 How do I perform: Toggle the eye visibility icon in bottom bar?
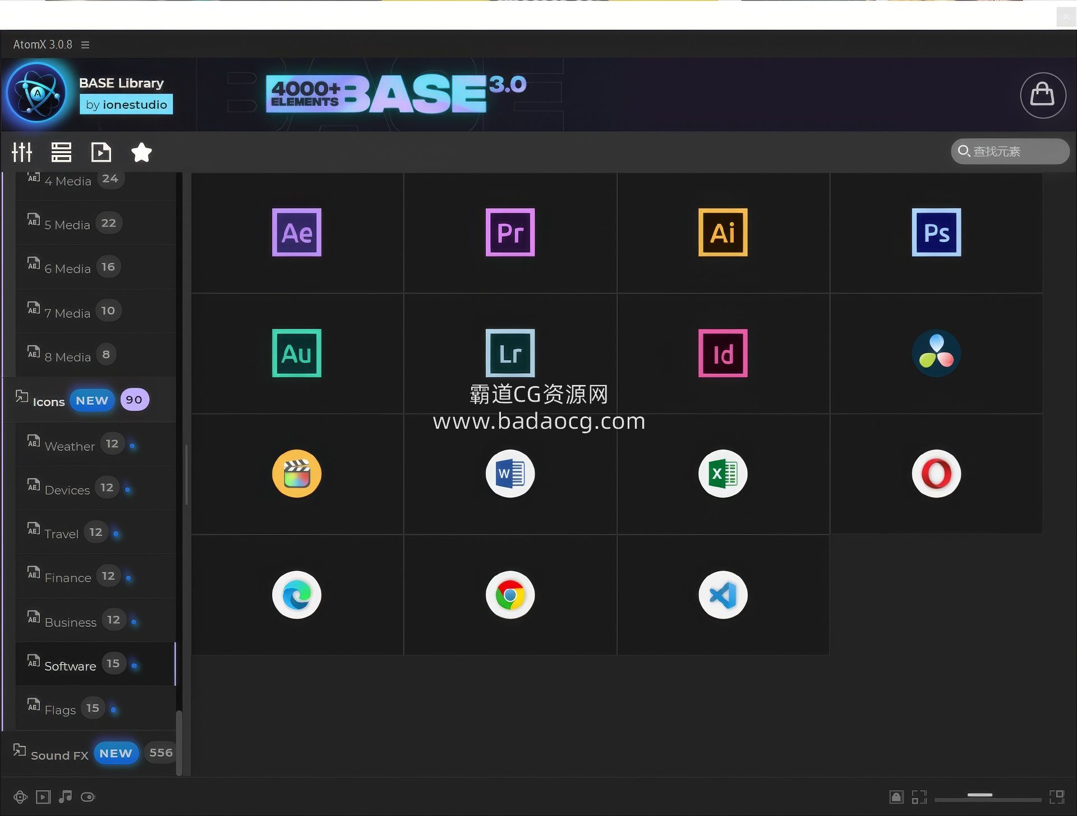click(x=88, y=797)
